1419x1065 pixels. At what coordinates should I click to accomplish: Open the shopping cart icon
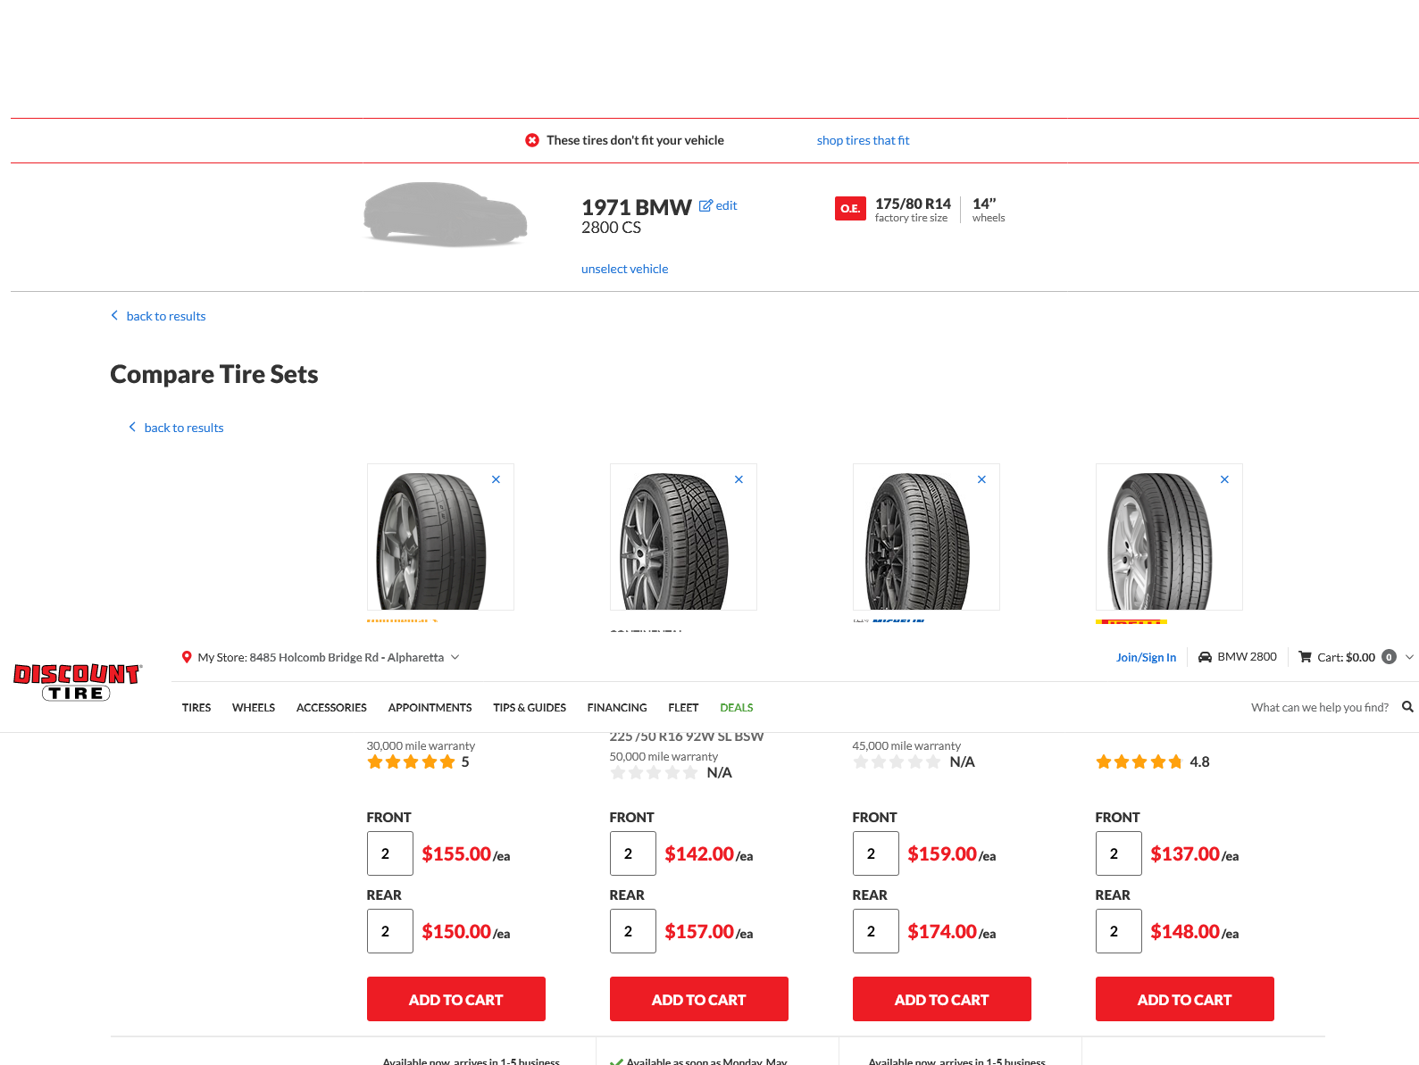point(1305,657)
